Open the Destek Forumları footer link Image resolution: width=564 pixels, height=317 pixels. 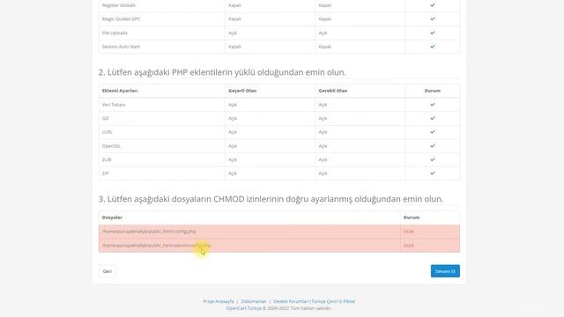[x=292, y=301]
